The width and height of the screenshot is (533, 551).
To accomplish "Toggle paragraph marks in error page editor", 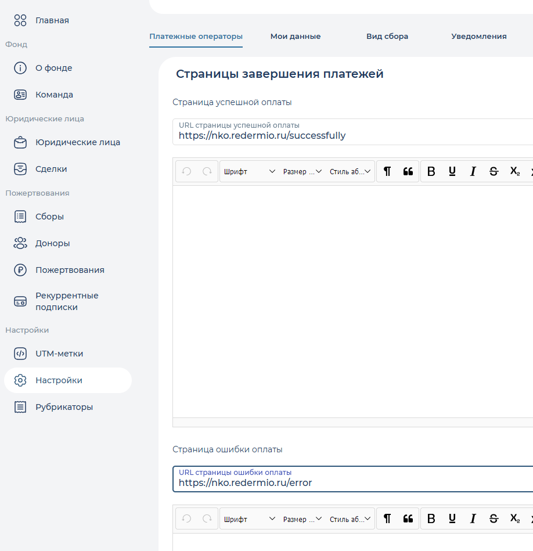I will 387,518.
